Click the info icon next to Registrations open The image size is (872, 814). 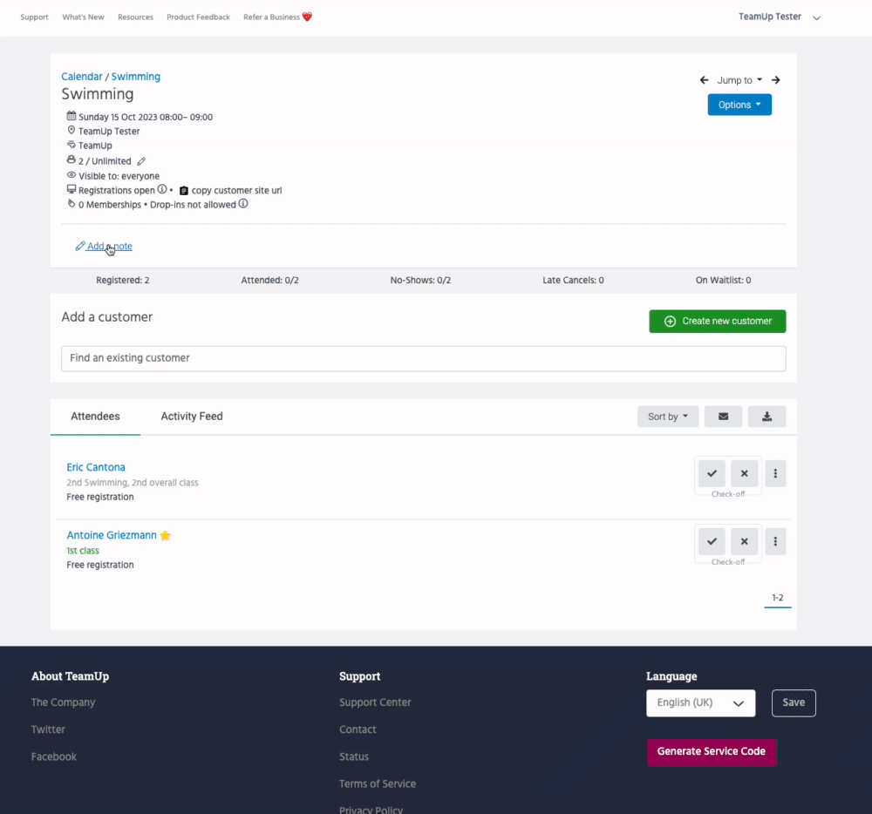[x=161, y=190]
